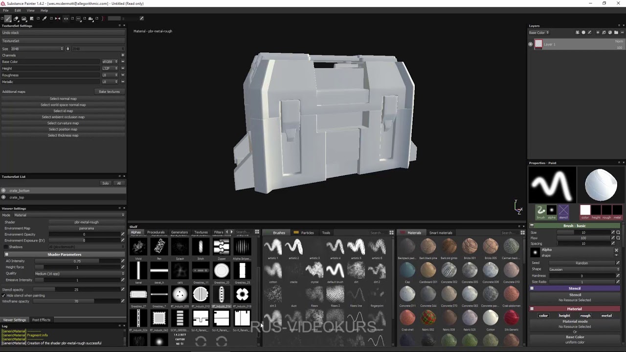626x352 pixels.
Task: Select the Projection tool
Action: click(x=23, y=19)
